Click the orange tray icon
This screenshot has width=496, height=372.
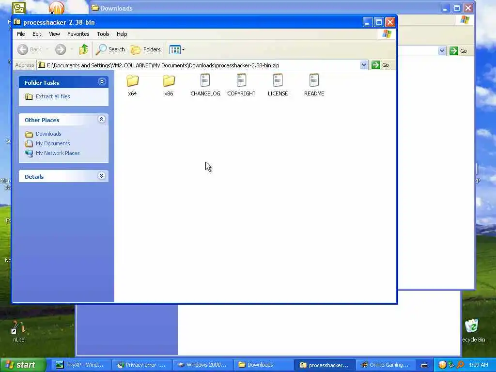442,365
